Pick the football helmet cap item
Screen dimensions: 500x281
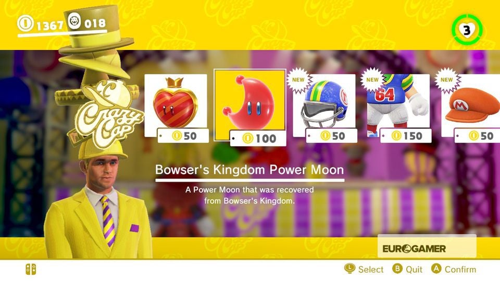(x=324, y=105)
